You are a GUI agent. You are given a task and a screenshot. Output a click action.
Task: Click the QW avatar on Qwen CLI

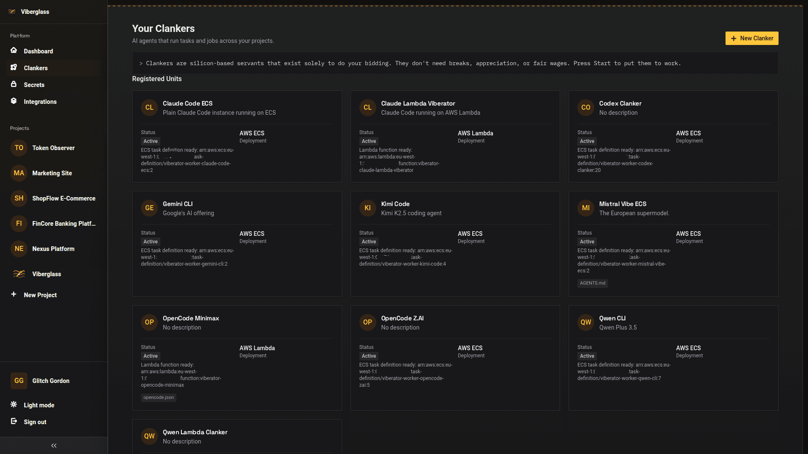[586, 322]
